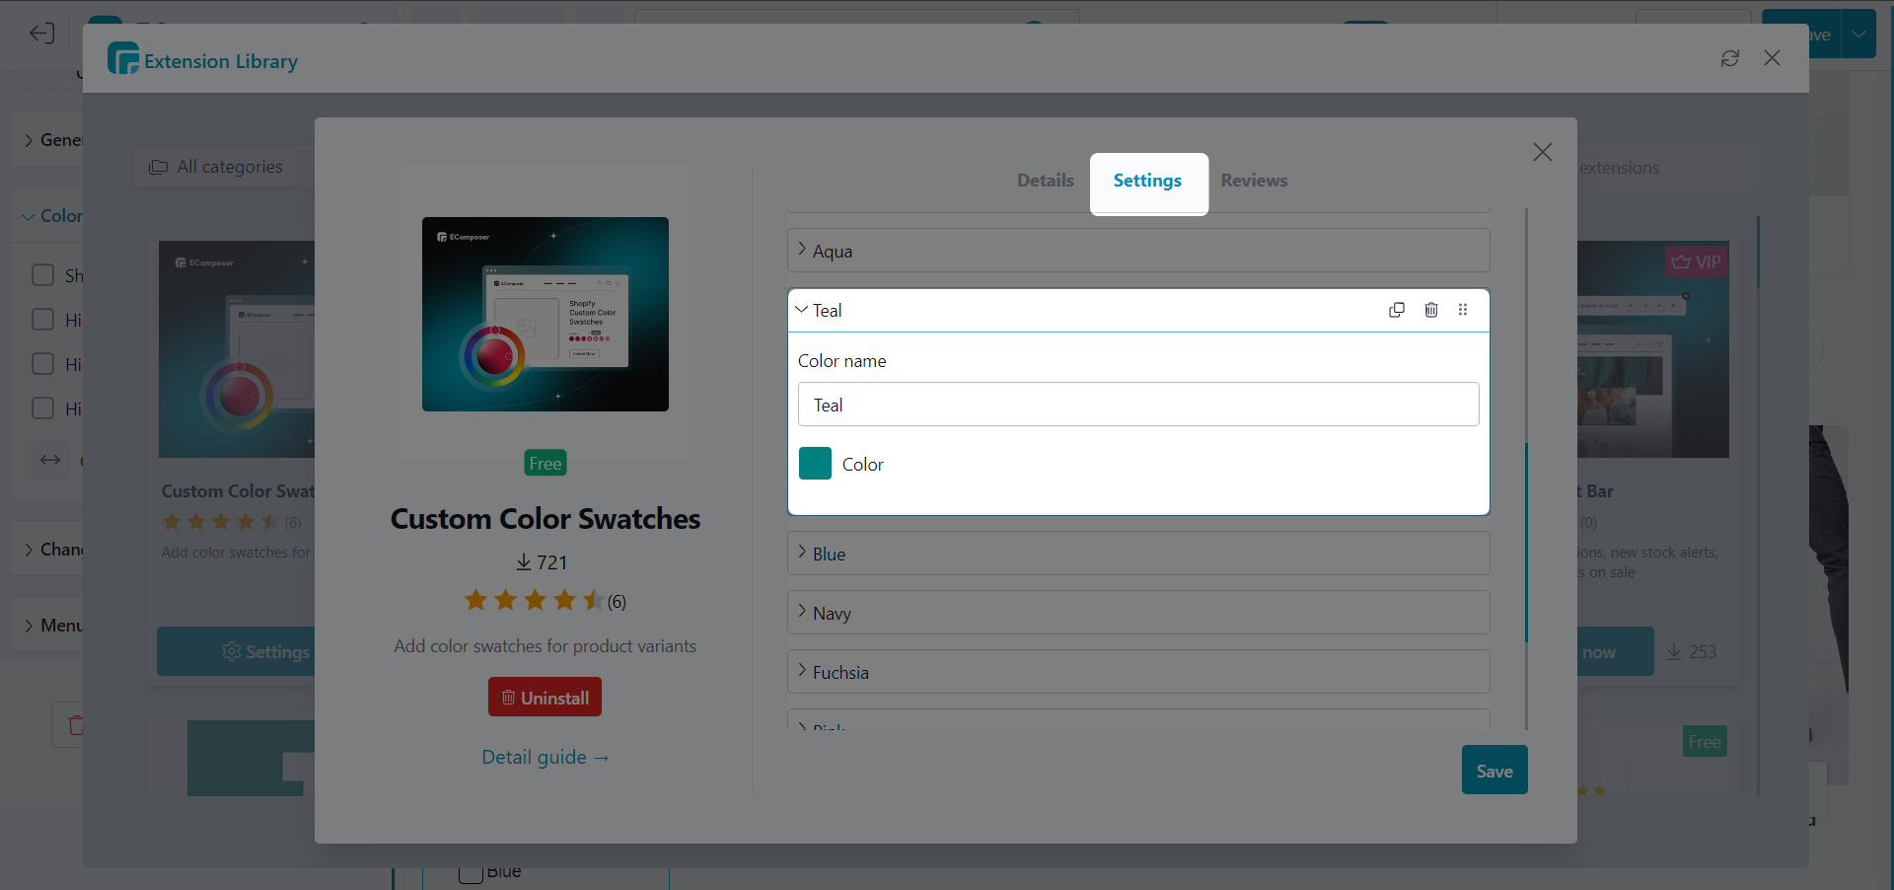
Task: Click the 721 downloads icon
Action: [x=524, y=562]
